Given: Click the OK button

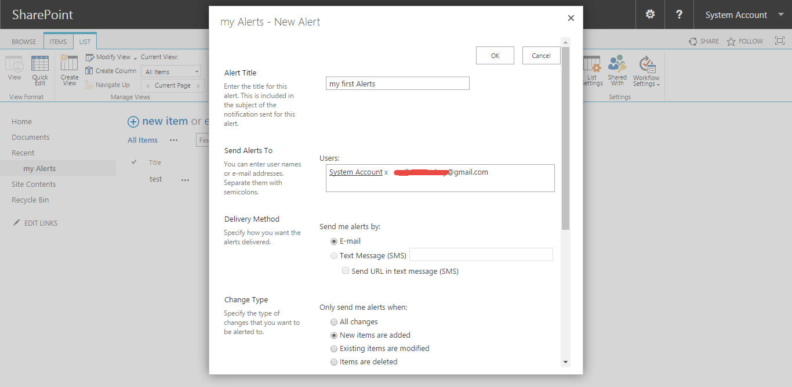Looking at the screenshot, I should (x=495, y=55).
